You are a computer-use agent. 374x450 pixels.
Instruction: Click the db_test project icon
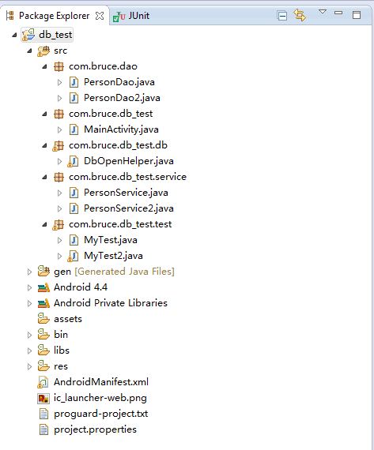coord(28,35)
